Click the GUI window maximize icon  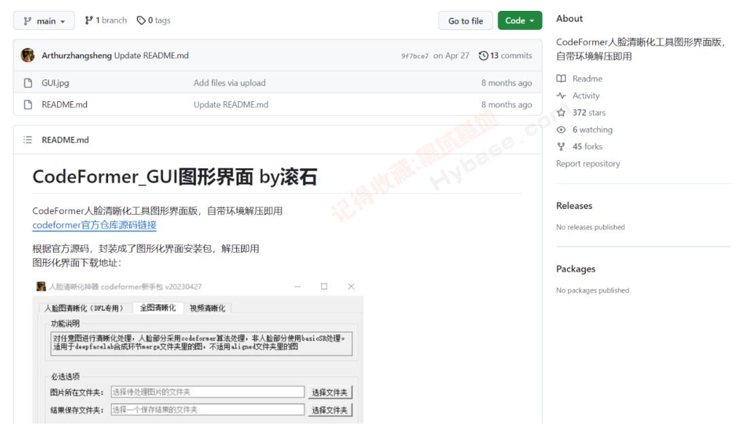324,286
